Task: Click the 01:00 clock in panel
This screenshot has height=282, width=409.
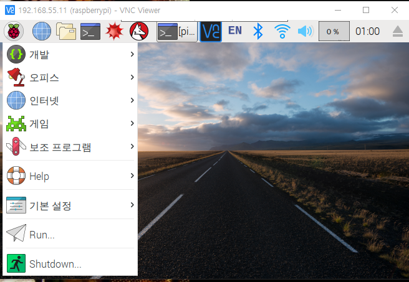Action: [367, 32]
